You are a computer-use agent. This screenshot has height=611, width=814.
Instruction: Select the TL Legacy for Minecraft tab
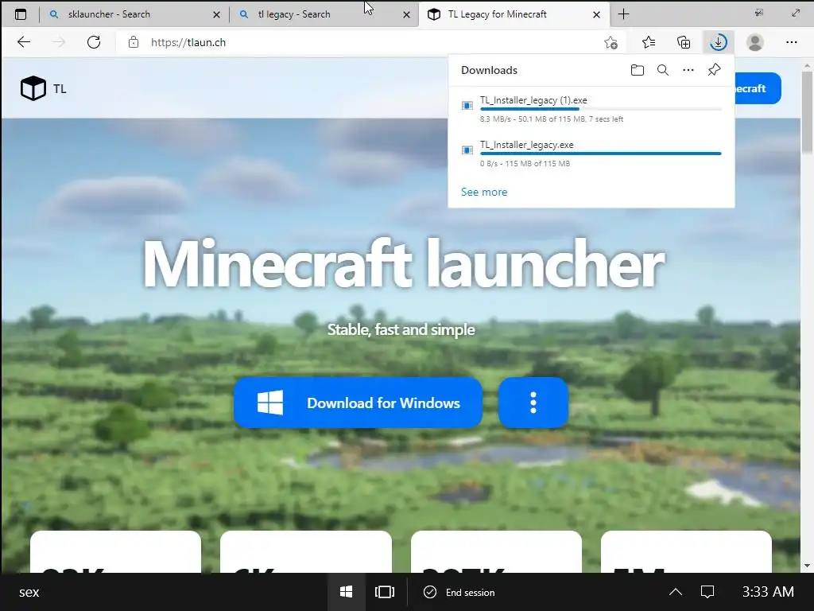(514, 14)
